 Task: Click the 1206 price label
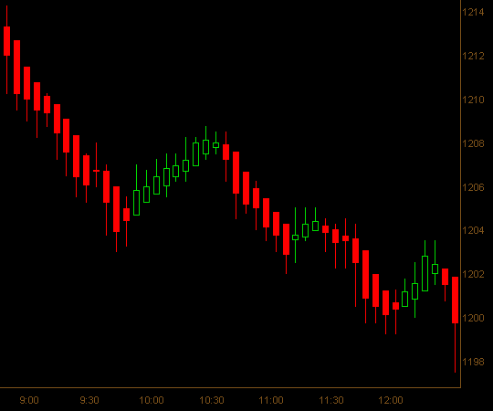[x=473, y=187]
